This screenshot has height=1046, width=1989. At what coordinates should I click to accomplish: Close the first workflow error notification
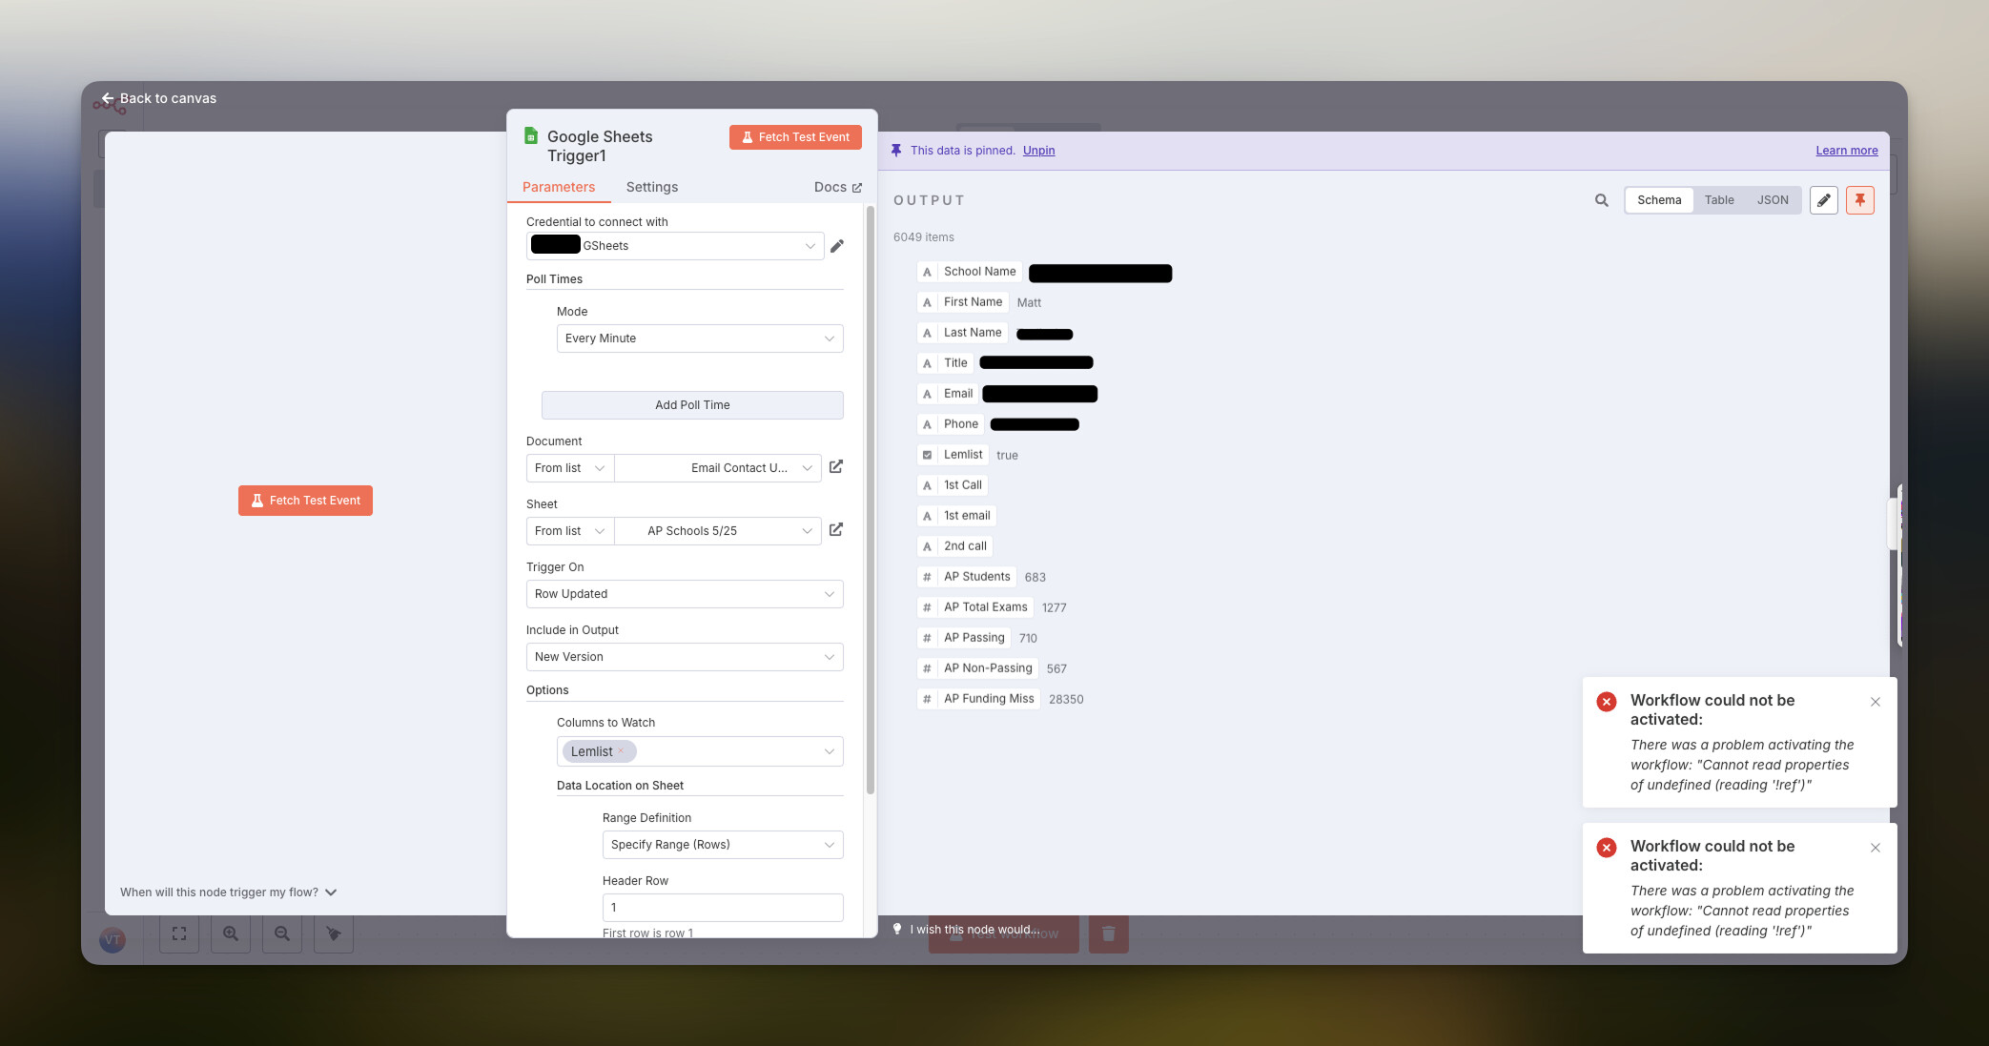(1876, 702)
